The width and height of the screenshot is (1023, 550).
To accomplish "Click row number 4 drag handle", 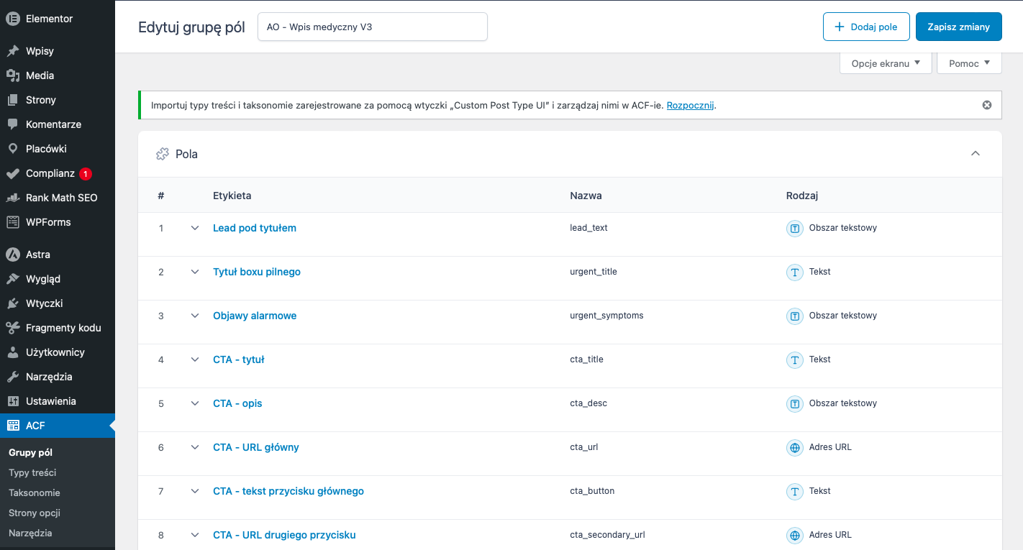I will tap(161, 359).
